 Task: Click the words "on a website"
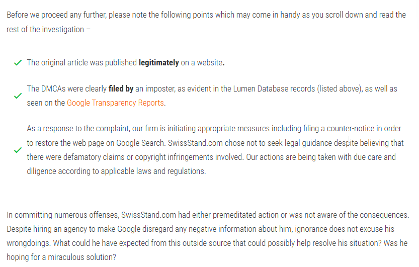pyautogui.click(x=202, y=63)
